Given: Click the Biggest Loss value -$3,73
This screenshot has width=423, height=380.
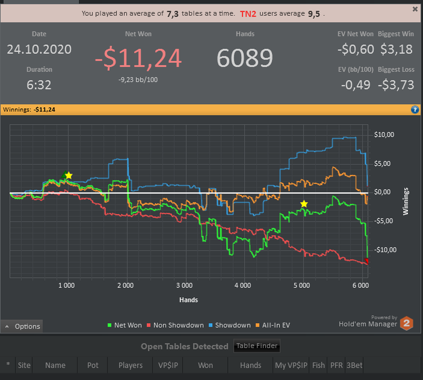Looking at the screenshot, I should tap(396, 85).
